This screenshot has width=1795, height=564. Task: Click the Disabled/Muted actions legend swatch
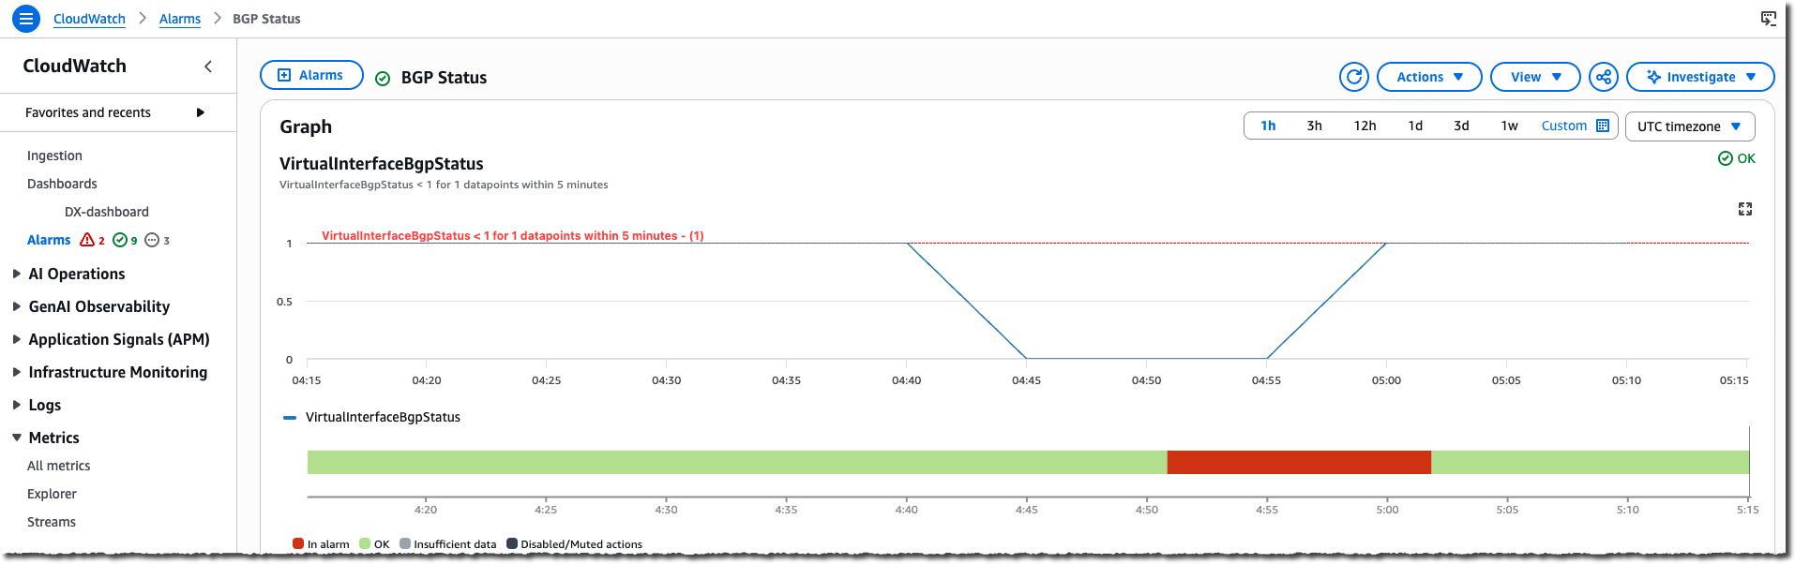[x=512, y=543]
